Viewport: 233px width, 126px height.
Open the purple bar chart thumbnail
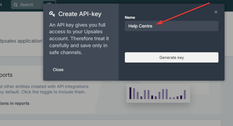[158, 93]
